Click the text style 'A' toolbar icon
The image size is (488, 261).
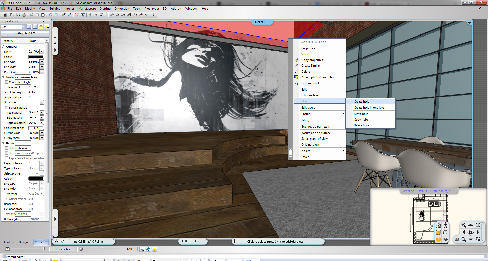(101, 15)
